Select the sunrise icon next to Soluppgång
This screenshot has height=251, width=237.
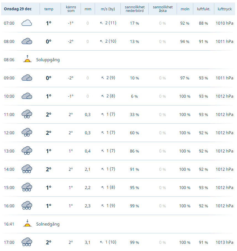coord(27,59)
